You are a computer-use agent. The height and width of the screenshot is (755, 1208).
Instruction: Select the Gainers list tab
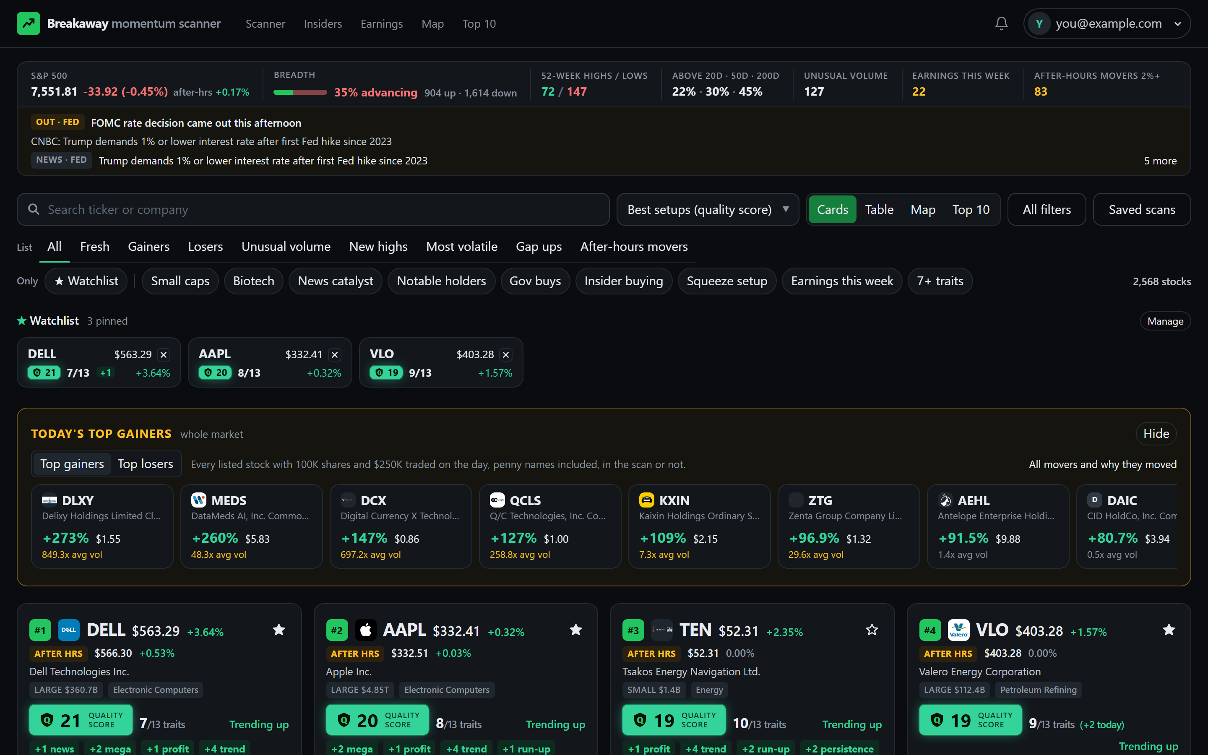[x=149, y=246]
